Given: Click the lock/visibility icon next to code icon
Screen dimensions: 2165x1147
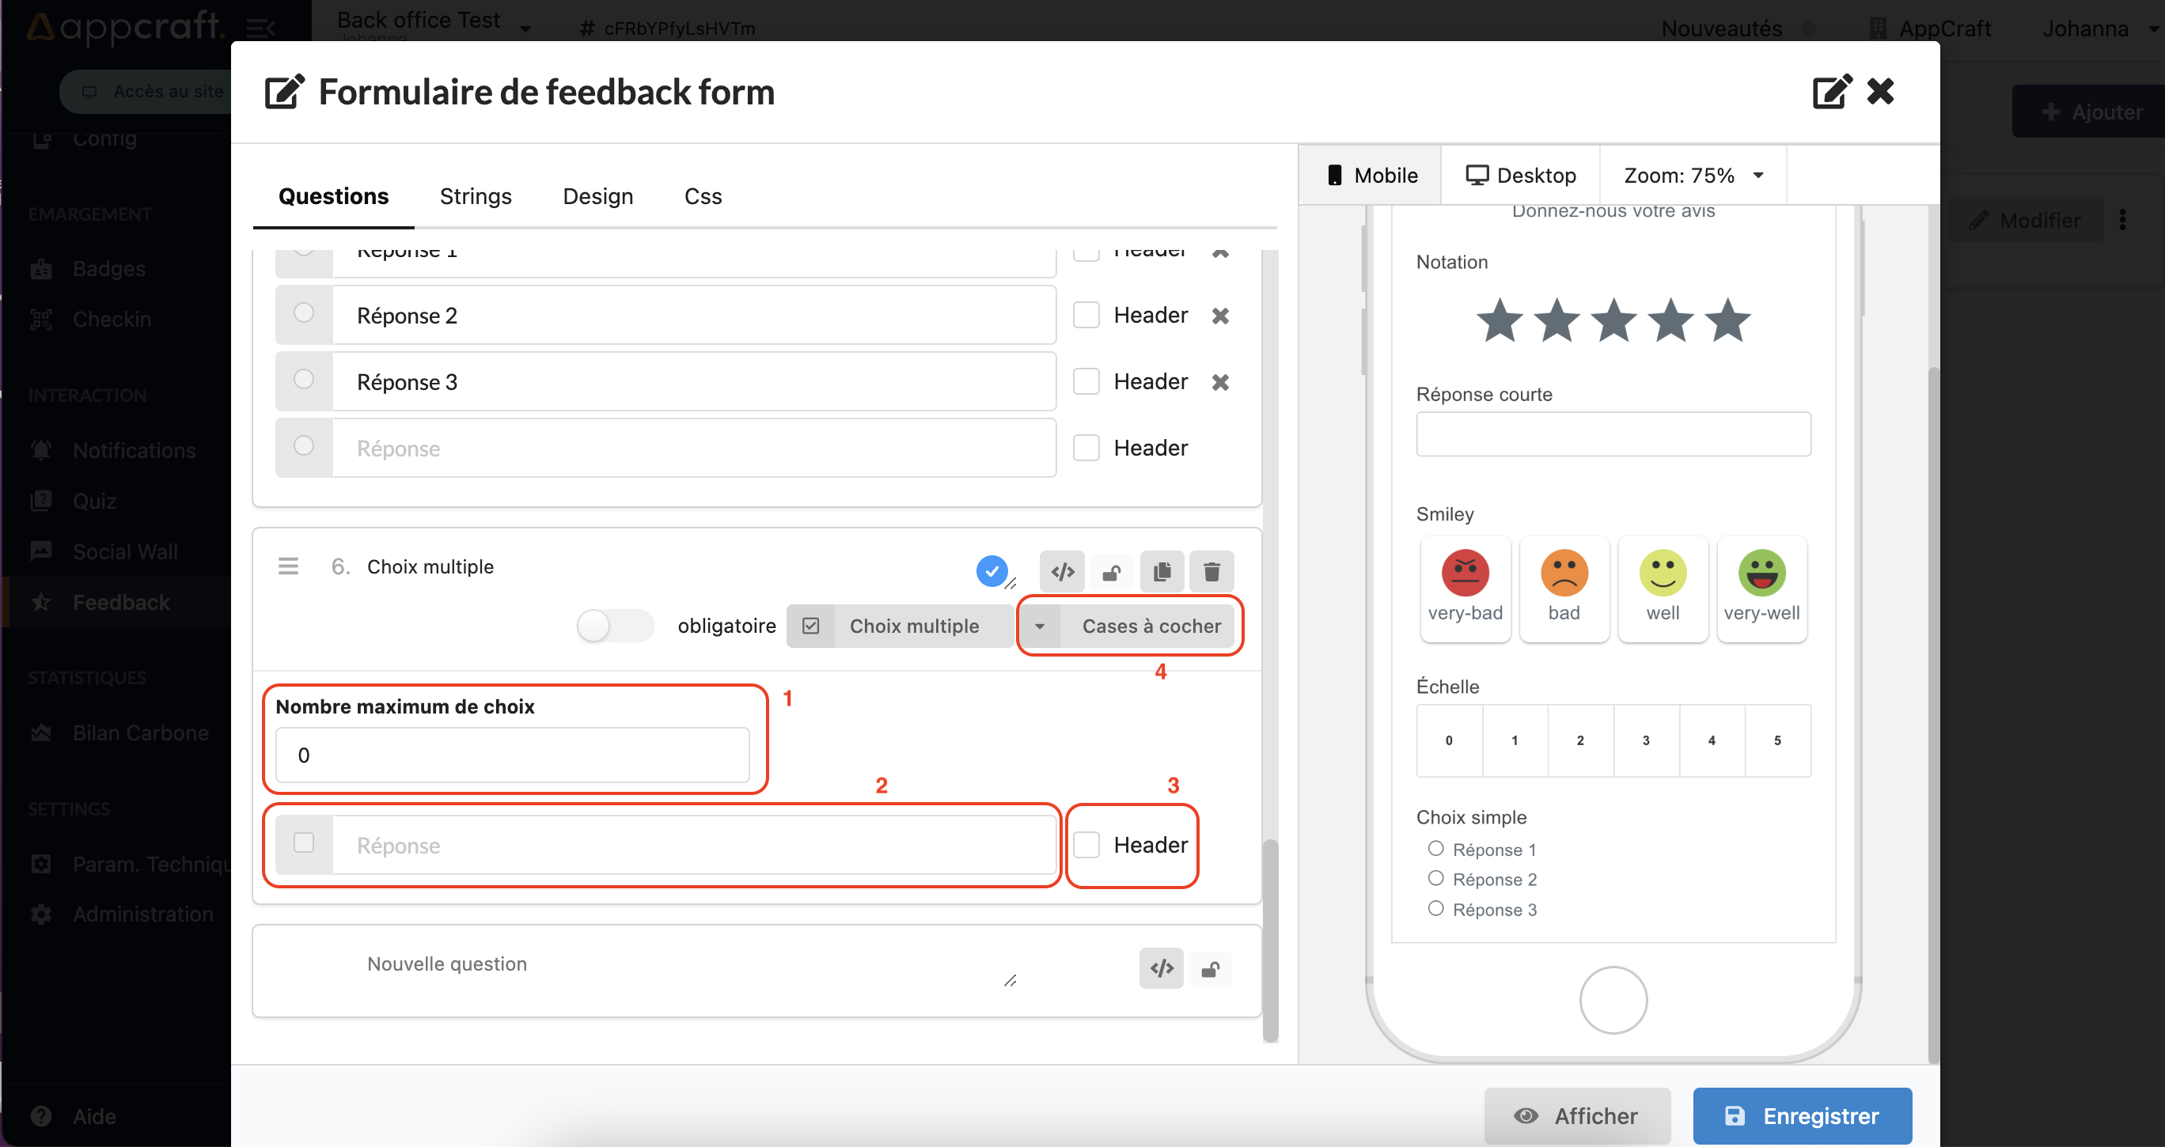Looking at the screenshot, I should pos(1113,571).
